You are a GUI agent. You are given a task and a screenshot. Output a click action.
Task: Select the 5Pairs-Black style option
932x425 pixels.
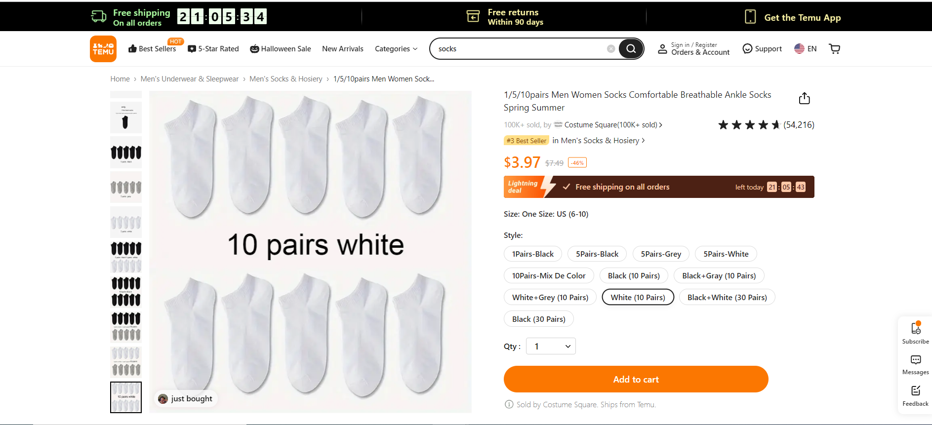(597, 254)
